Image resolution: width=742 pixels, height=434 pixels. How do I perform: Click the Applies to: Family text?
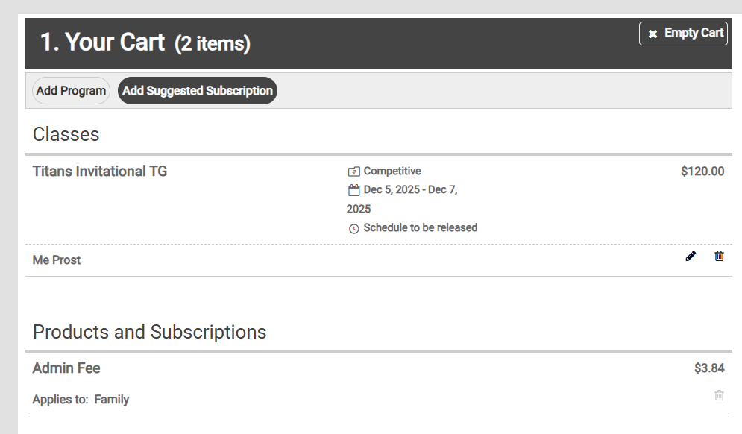click(x=81, y=400)
